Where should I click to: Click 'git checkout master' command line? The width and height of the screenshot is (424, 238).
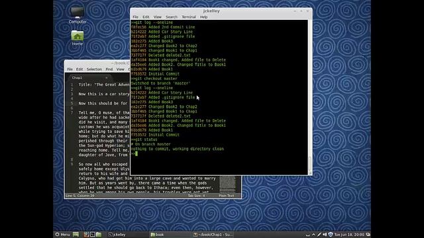pos(154,79)
